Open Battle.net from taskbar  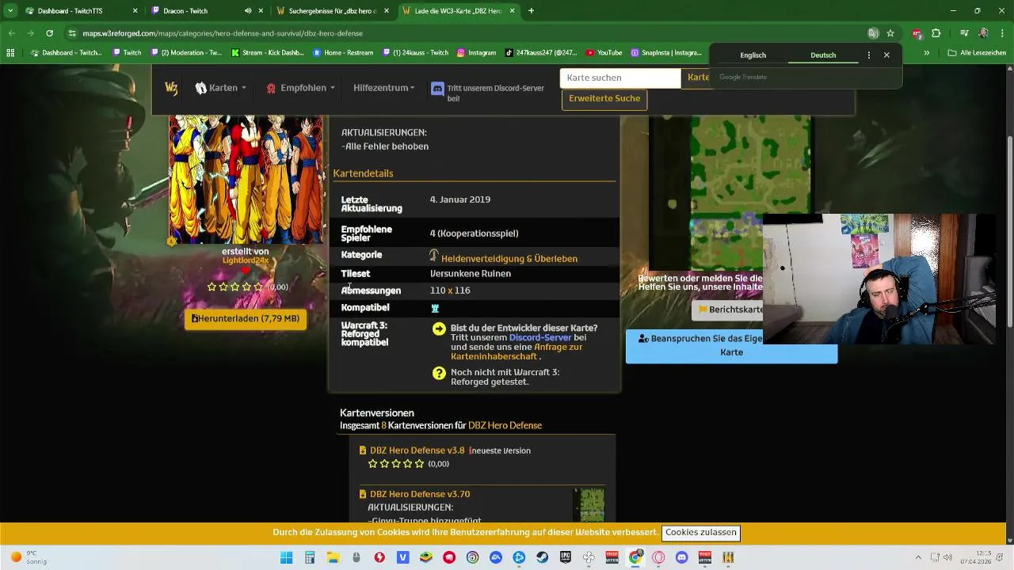pyautogui.click(x=519, y=557)
